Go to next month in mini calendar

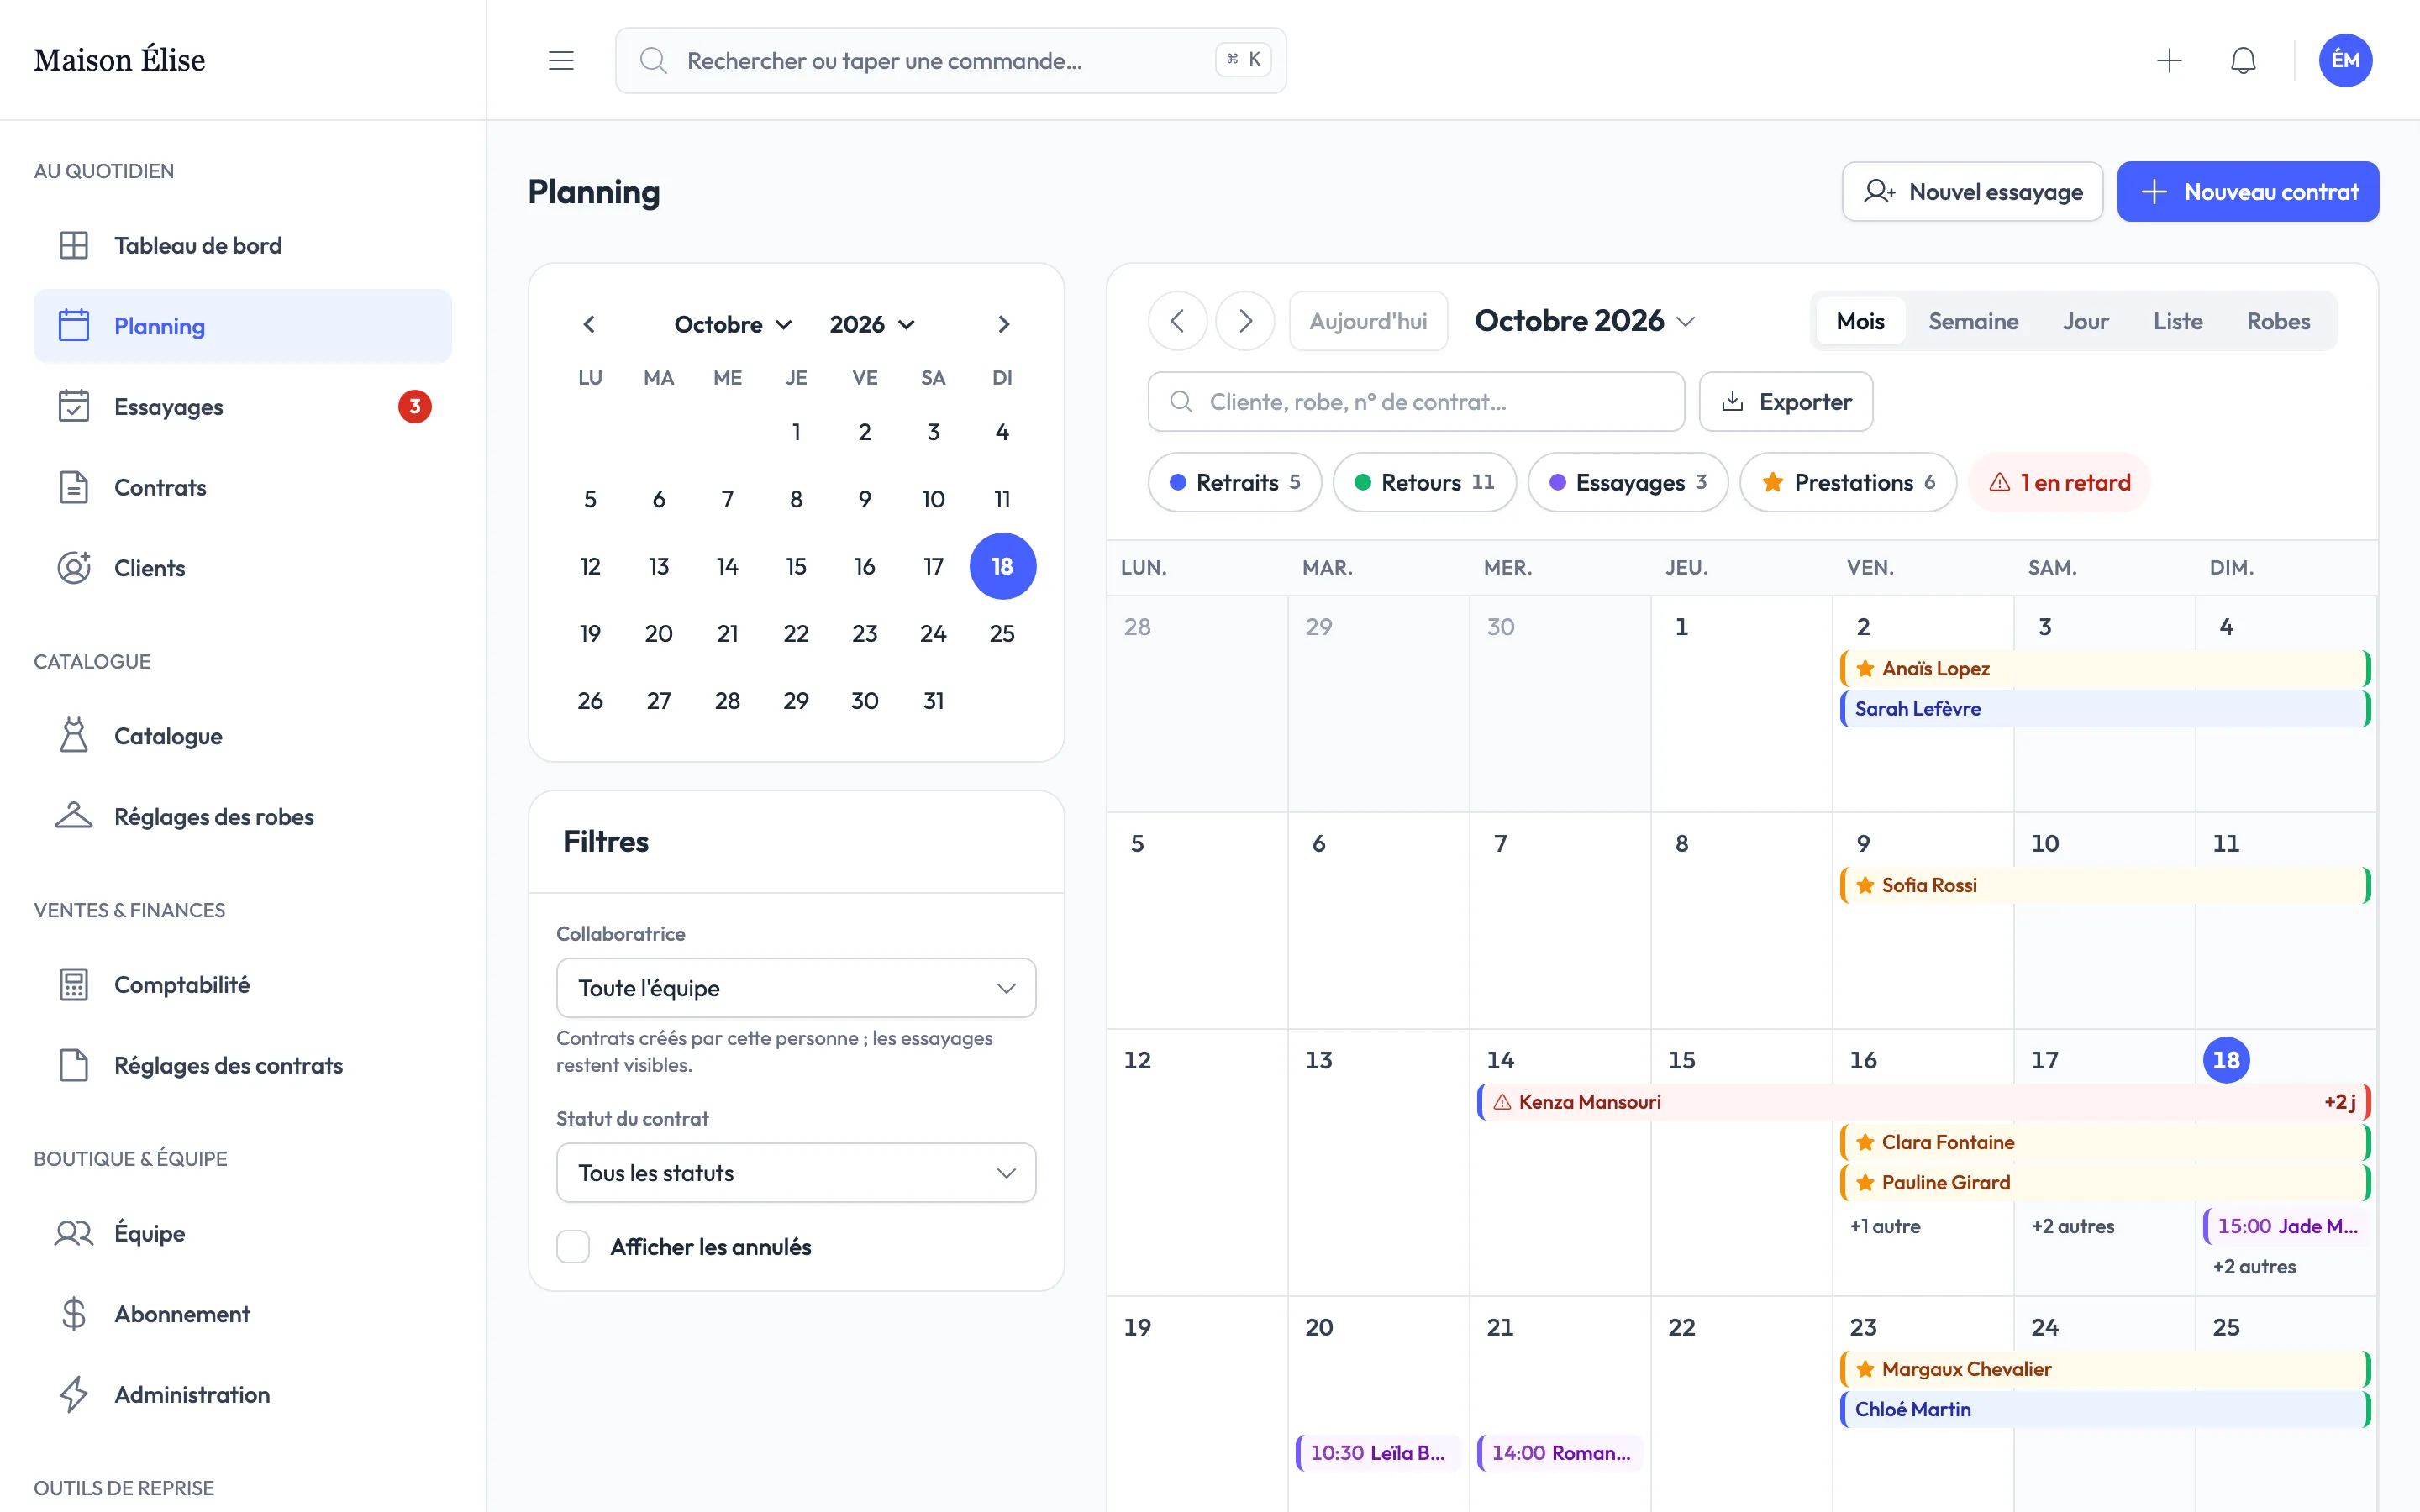[1004, 324]
